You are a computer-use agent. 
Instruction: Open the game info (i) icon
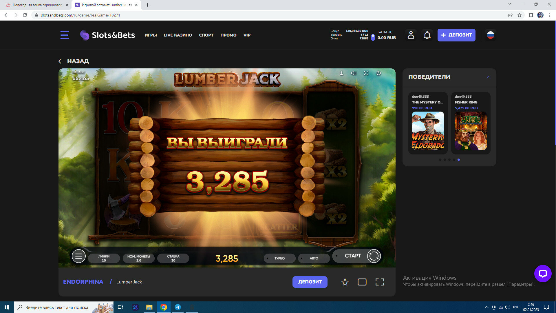(x=341, y=73)
